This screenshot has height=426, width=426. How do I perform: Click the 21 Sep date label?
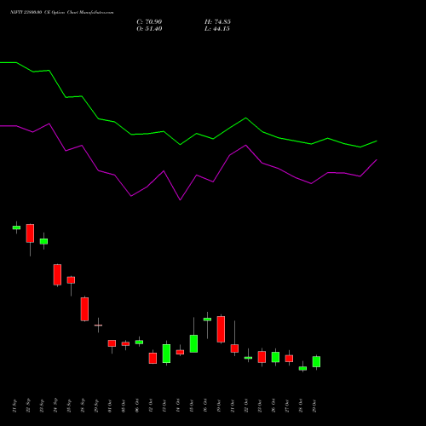point(14,406)
